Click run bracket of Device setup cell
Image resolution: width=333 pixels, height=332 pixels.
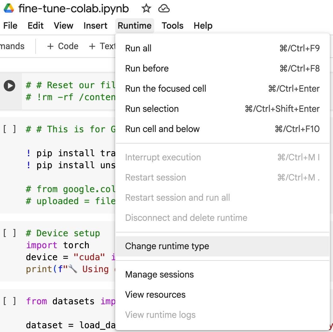pyautogui.click(x=9, y=233)
